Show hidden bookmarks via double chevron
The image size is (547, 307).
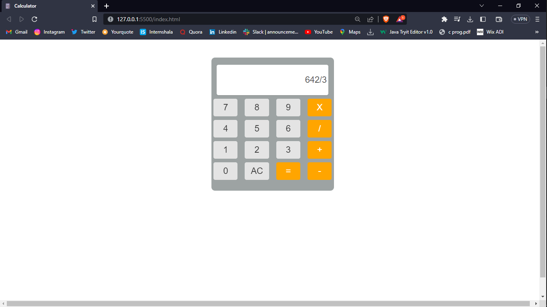(537, 32)
